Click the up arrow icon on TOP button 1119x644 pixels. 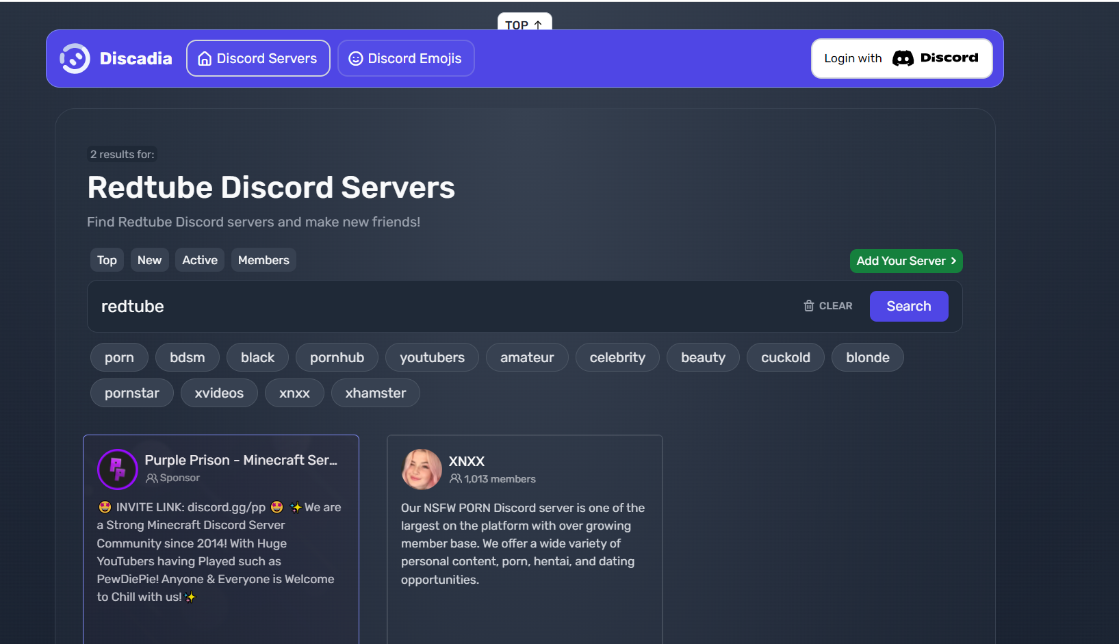coord(538,25)
